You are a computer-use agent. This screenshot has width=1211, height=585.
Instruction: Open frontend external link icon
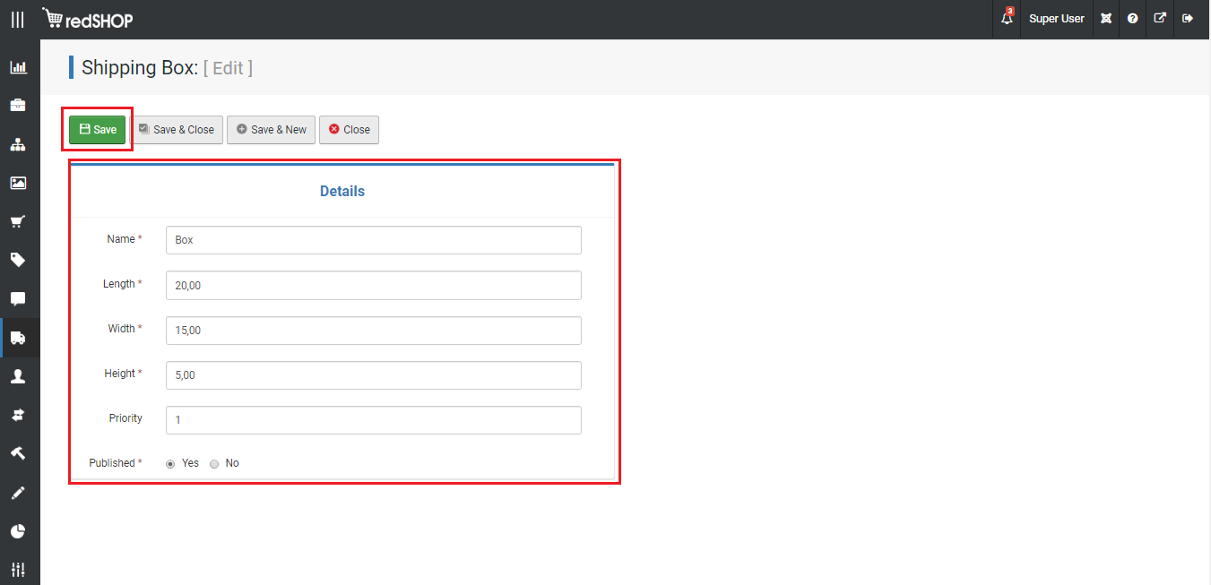coord(1160,18)
